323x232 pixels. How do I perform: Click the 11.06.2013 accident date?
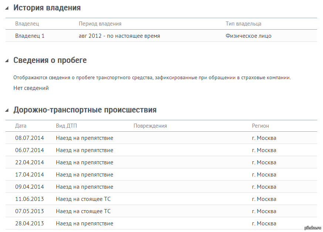29,199
